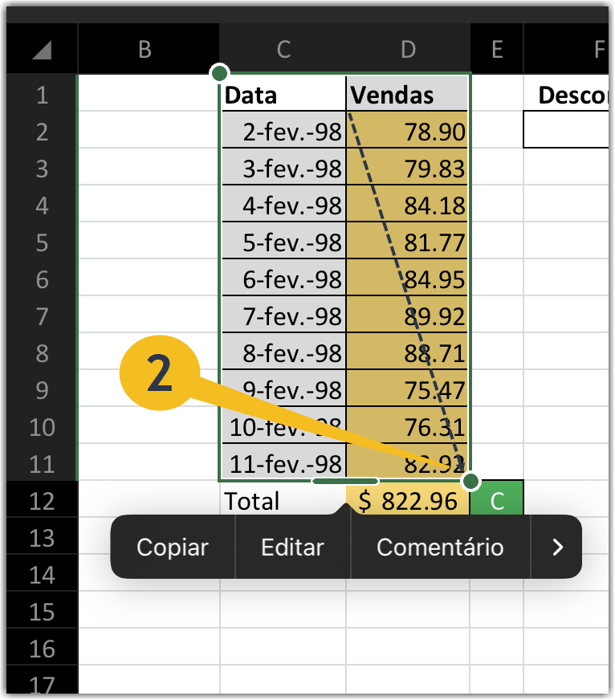The width and height of the screenshot is (615, 700).
Task: Select row 12 header
Action: 42,501
